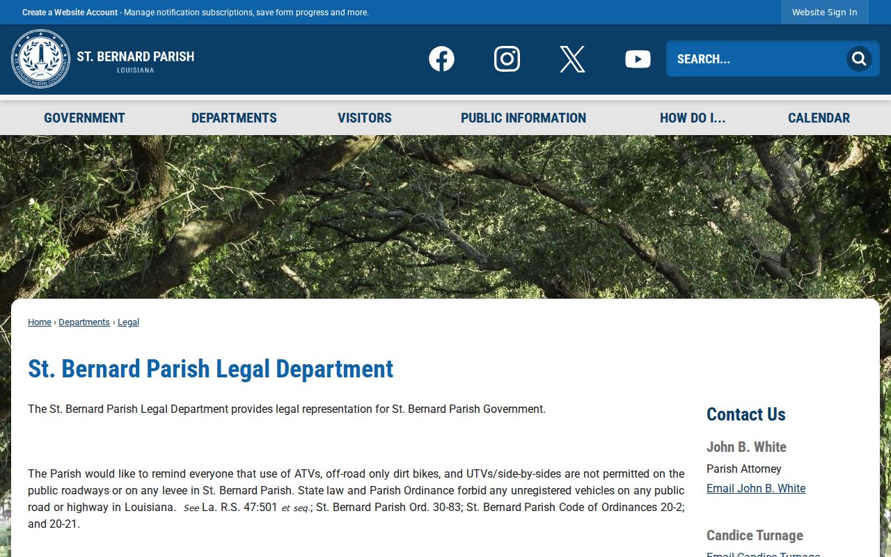This screenshot has height=557, width=891.
Task: Open the Departments menu
Action: pos(234,118)
